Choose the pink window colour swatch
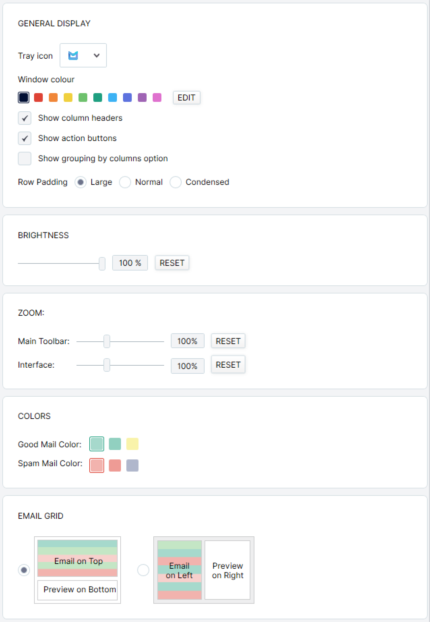 157,97
